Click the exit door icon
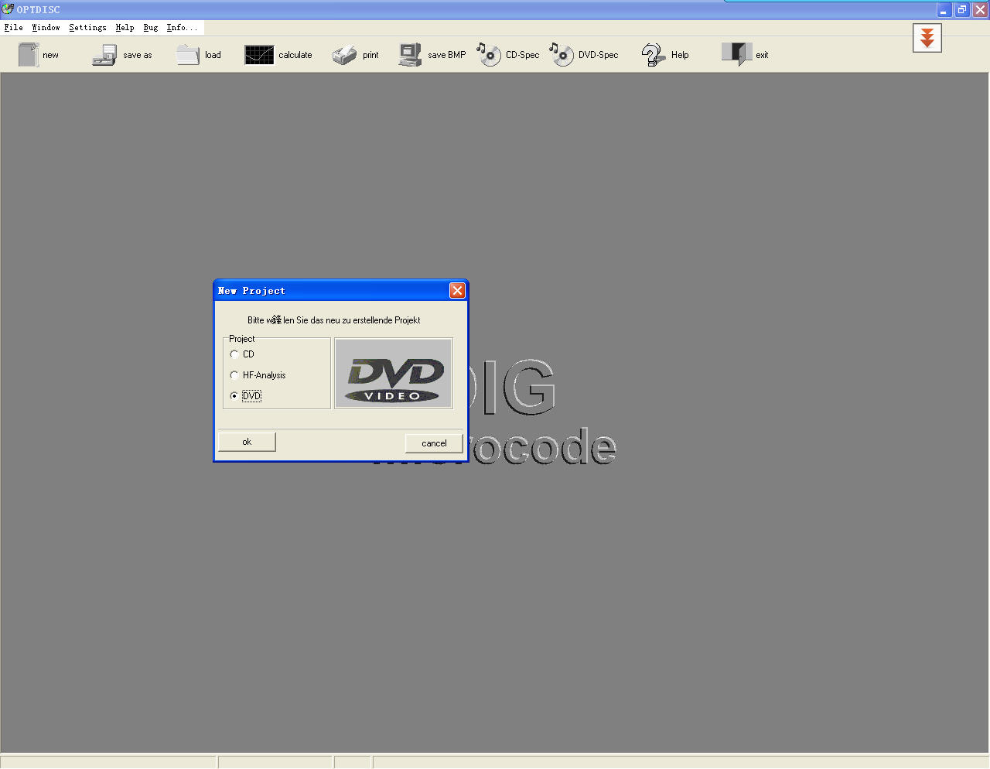 click(736, 54)
